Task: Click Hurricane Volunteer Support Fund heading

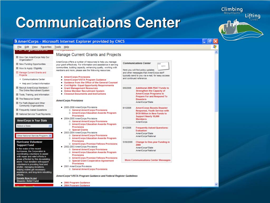Action: (30, 144)
